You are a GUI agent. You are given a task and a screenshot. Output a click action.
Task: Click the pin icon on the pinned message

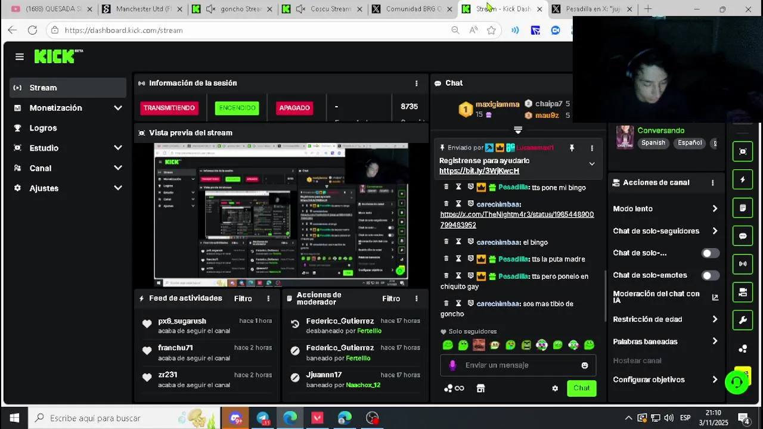[572, 148]
